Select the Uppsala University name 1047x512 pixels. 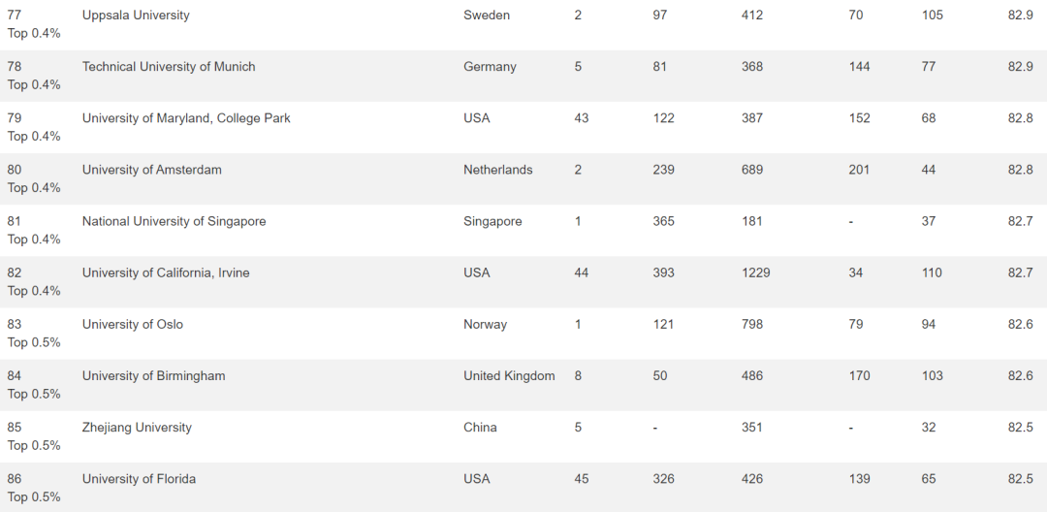tap(136, 16)
